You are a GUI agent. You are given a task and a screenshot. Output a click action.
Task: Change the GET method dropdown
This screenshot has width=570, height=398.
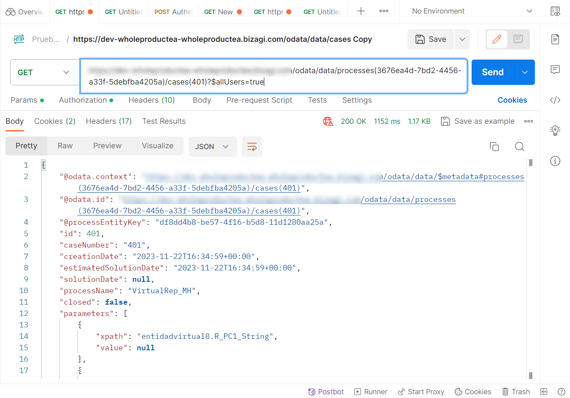coord(44,72)
